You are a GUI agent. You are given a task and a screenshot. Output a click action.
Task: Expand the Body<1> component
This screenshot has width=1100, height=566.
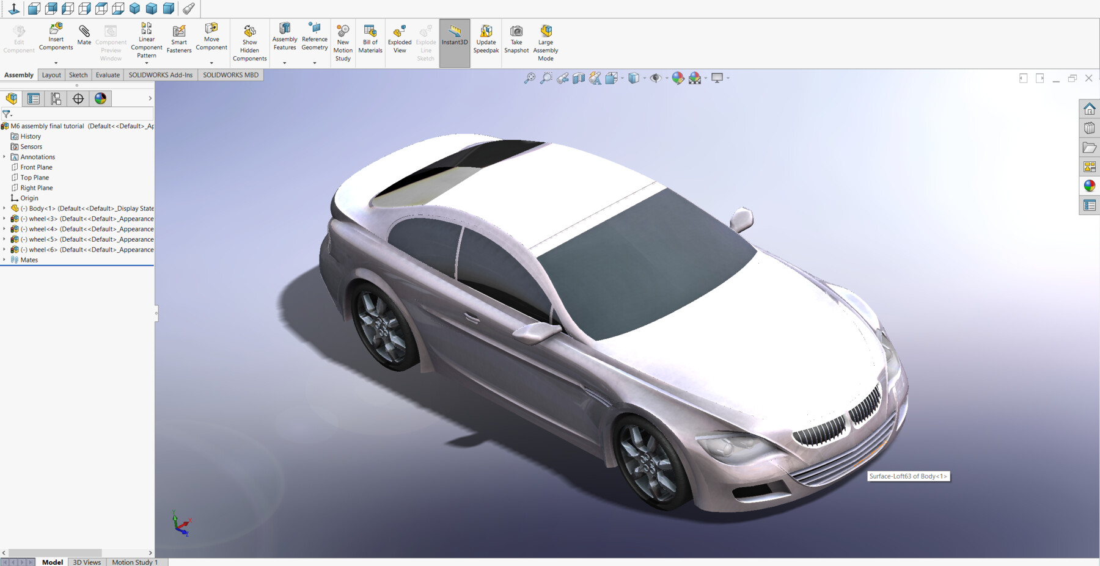(4, 208)
